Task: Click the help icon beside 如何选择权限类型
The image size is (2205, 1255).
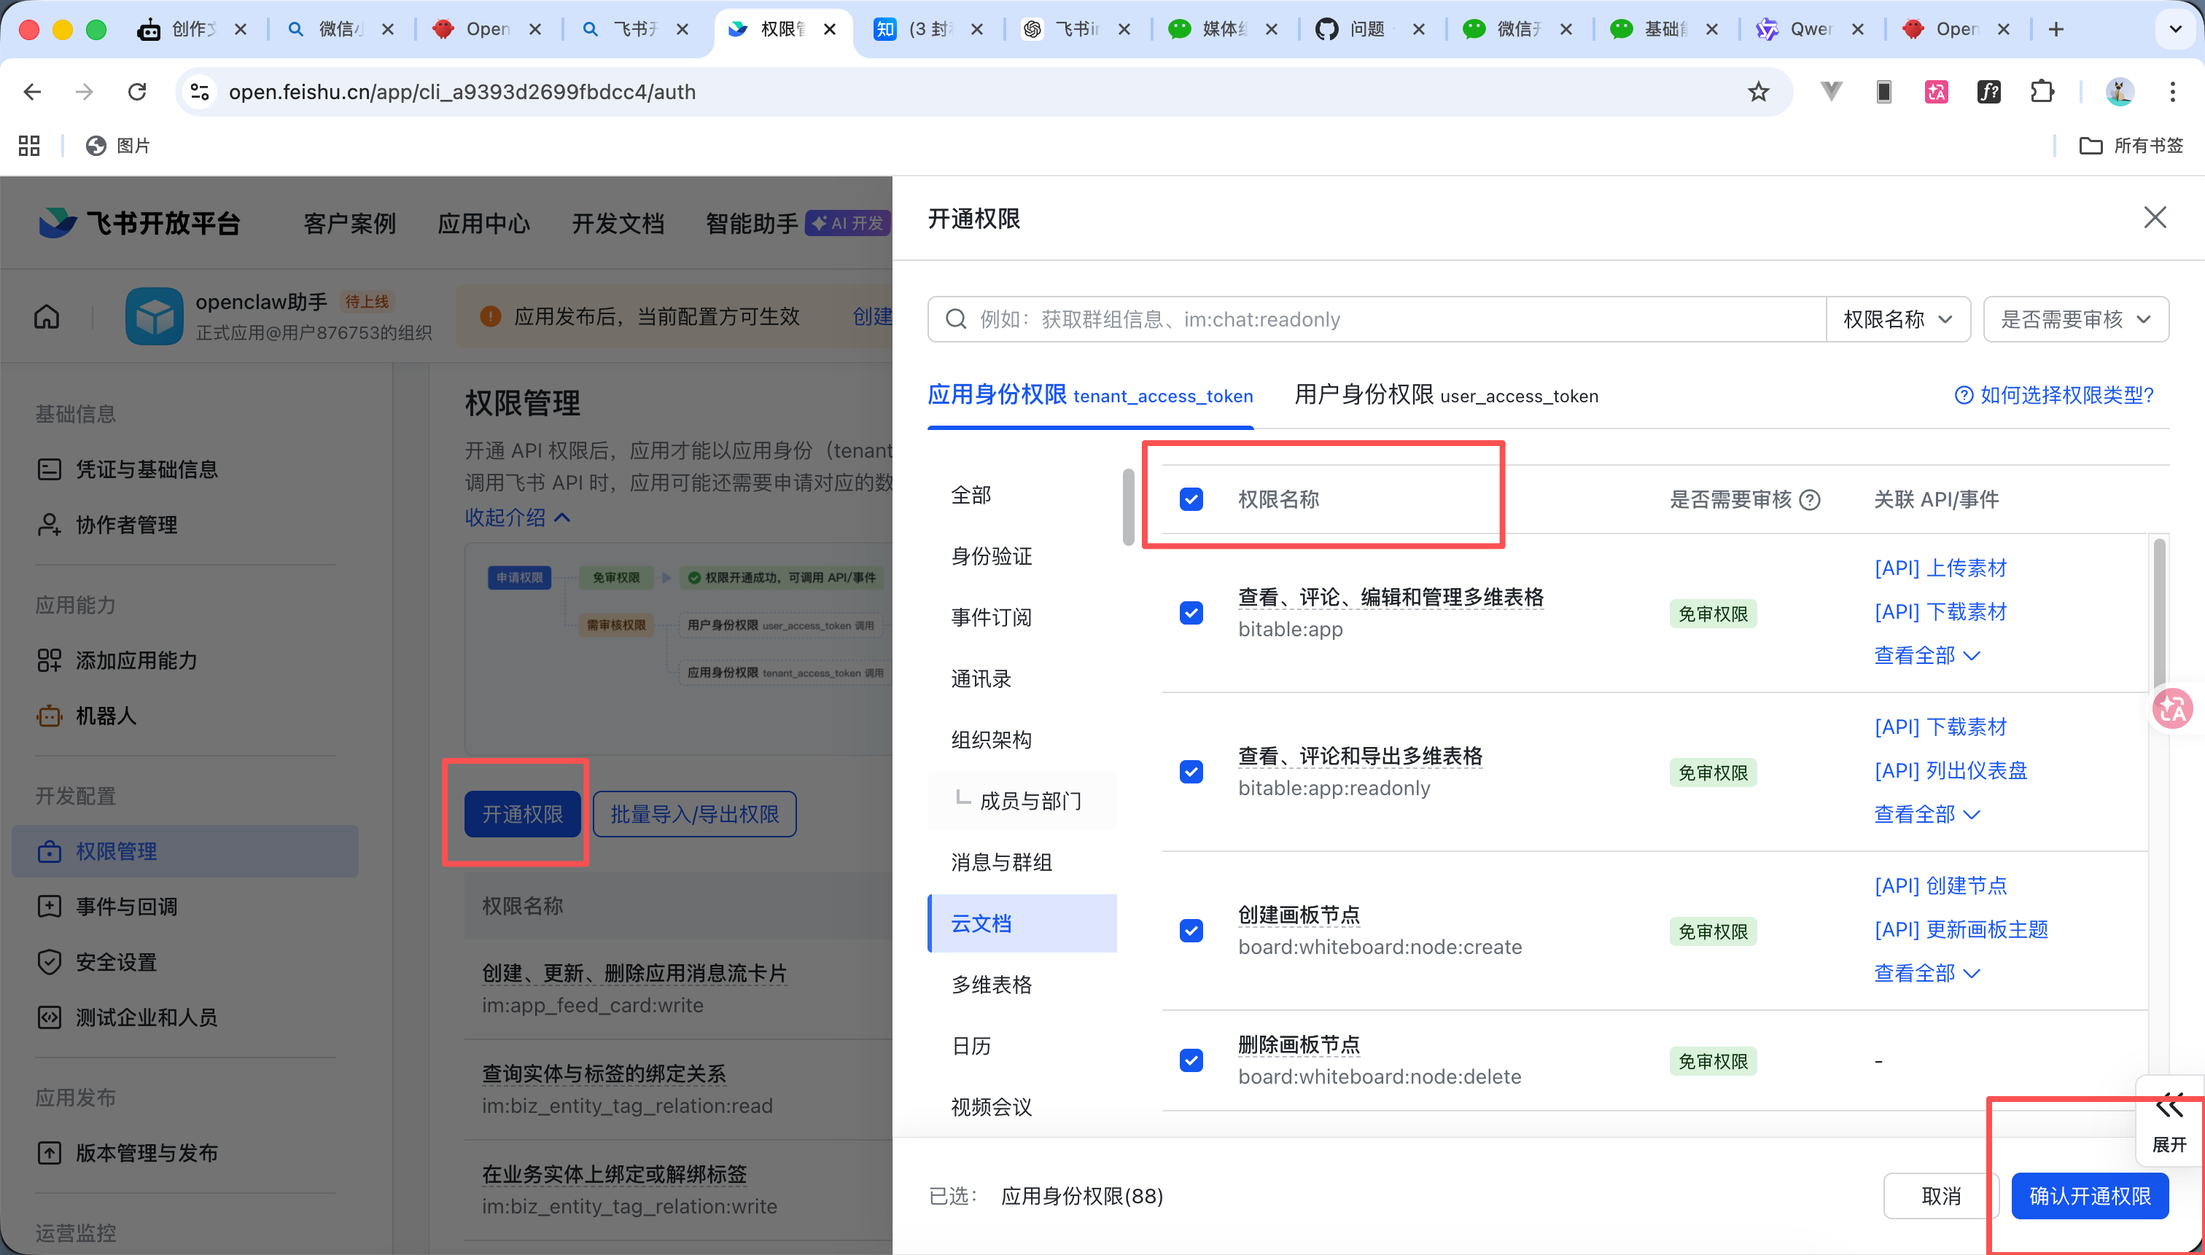Action: coord(1964,395)
